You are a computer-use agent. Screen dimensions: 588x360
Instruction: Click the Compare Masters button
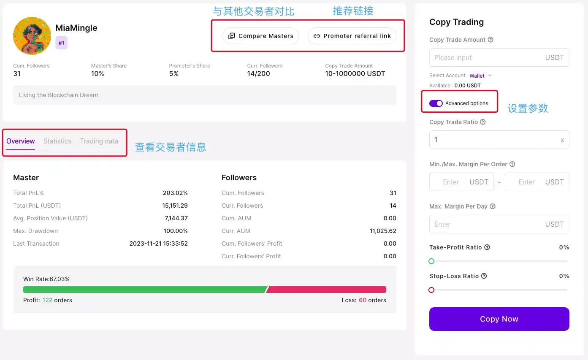260,36
